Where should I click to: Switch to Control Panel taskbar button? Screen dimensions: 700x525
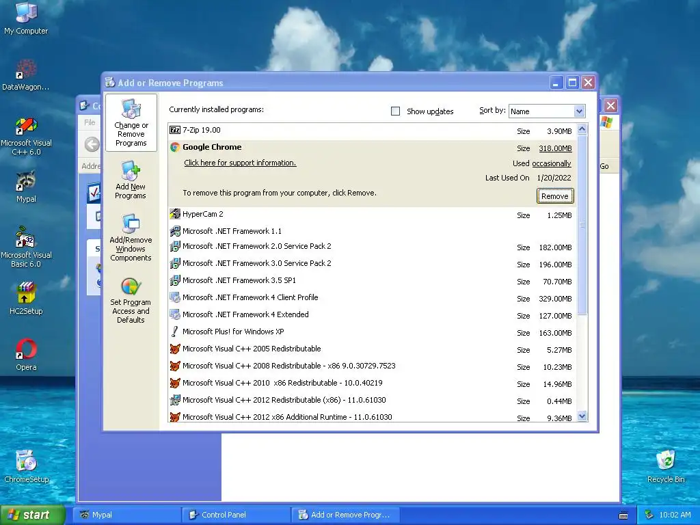(236, 515)
